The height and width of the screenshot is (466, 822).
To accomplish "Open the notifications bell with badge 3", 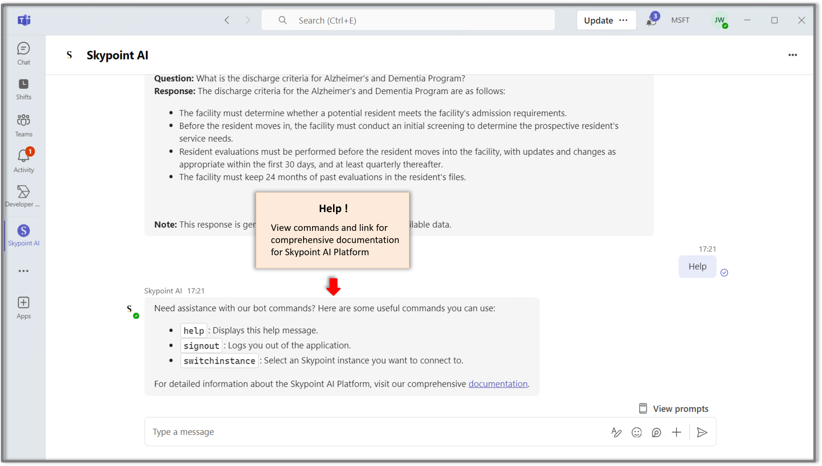I will [x=652, y=20].
